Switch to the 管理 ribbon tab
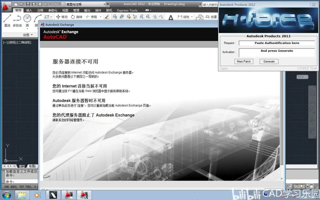Screen dimensions: 320x200 pyautogui.click(x=76, y=10)
